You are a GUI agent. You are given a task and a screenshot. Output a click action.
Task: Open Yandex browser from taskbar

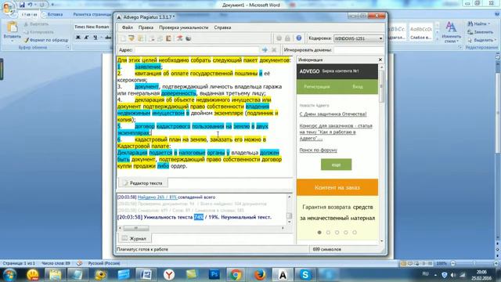[169, 274]
